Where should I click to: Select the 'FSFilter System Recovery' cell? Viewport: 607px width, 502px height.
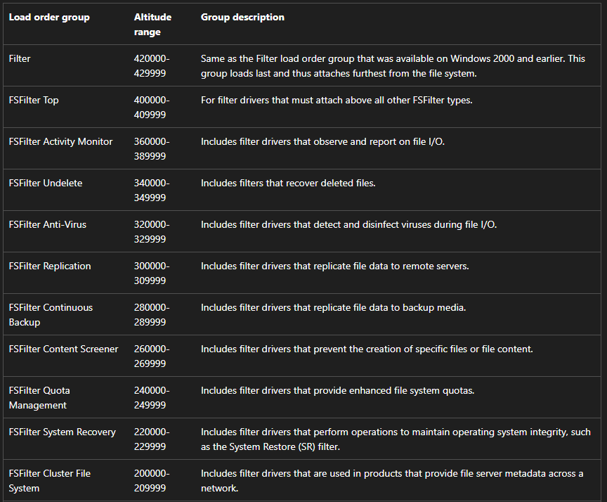pyautogui.click(x=63, y=432)
